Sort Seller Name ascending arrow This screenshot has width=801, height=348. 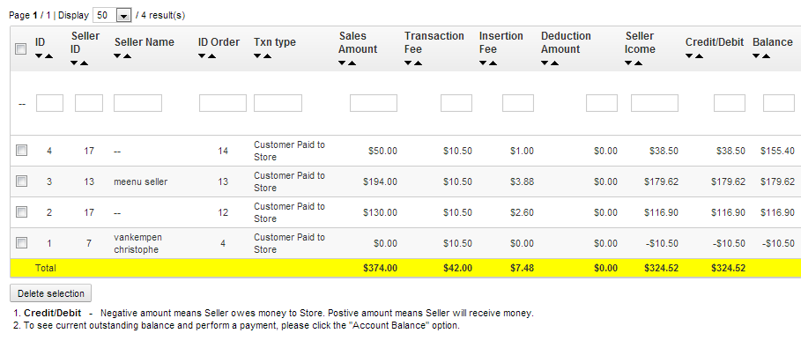tap(128, 56)
